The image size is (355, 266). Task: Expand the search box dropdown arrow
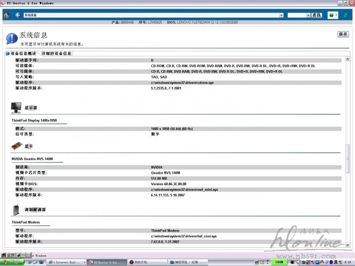(308, 15)
